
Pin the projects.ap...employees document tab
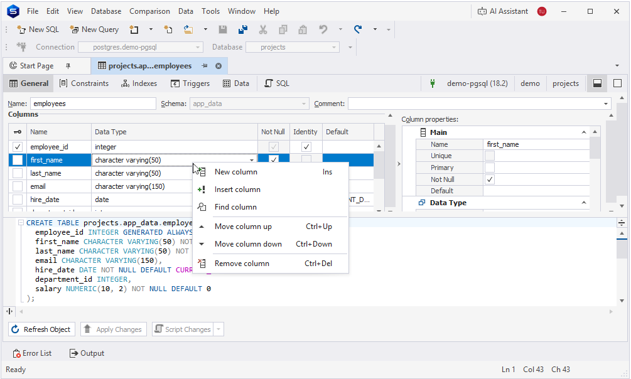[x=205, y=66]
